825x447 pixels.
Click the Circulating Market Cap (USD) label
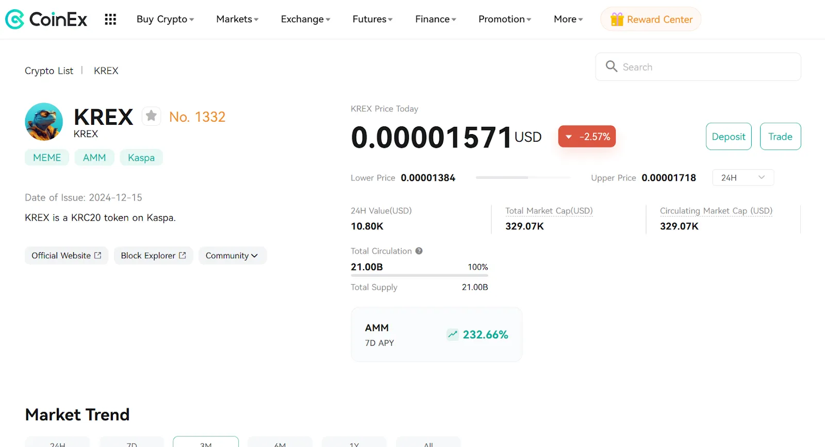716,211
